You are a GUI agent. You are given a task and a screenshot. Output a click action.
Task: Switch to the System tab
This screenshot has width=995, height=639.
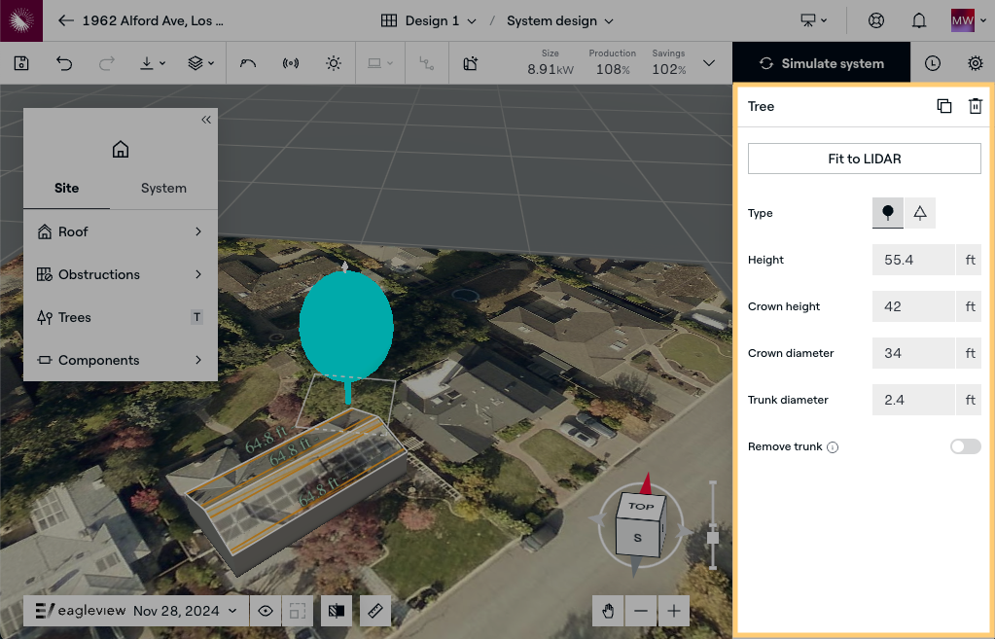(x=163, y=188)
